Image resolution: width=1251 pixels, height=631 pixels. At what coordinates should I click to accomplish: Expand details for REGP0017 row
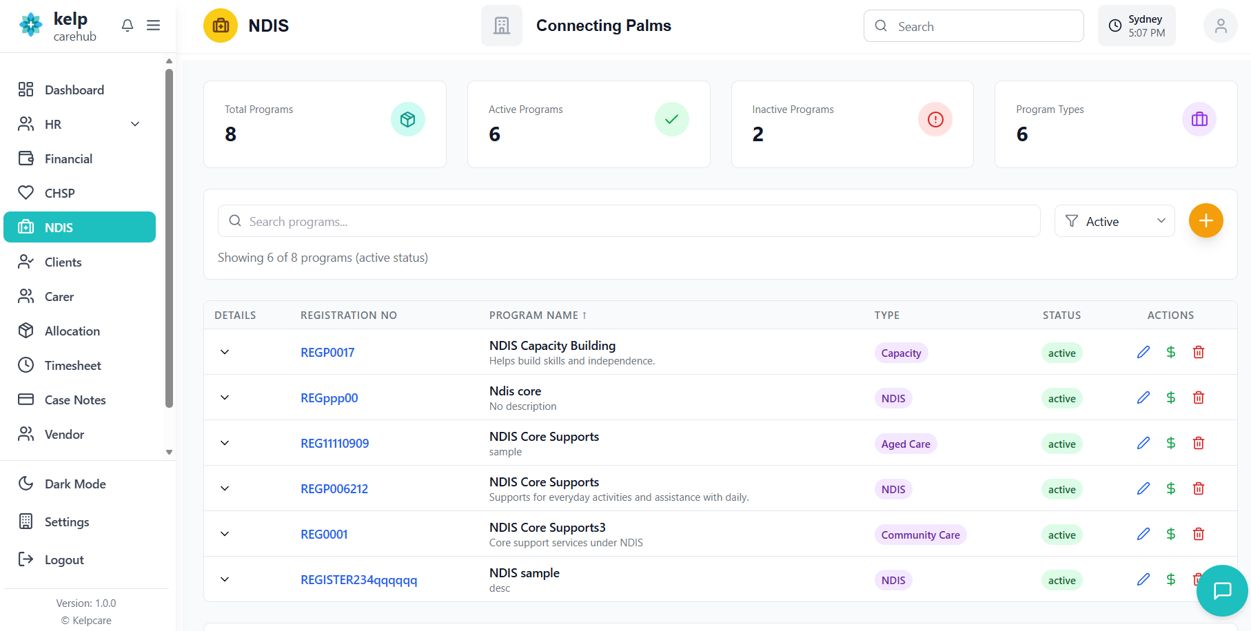point(225,352)
